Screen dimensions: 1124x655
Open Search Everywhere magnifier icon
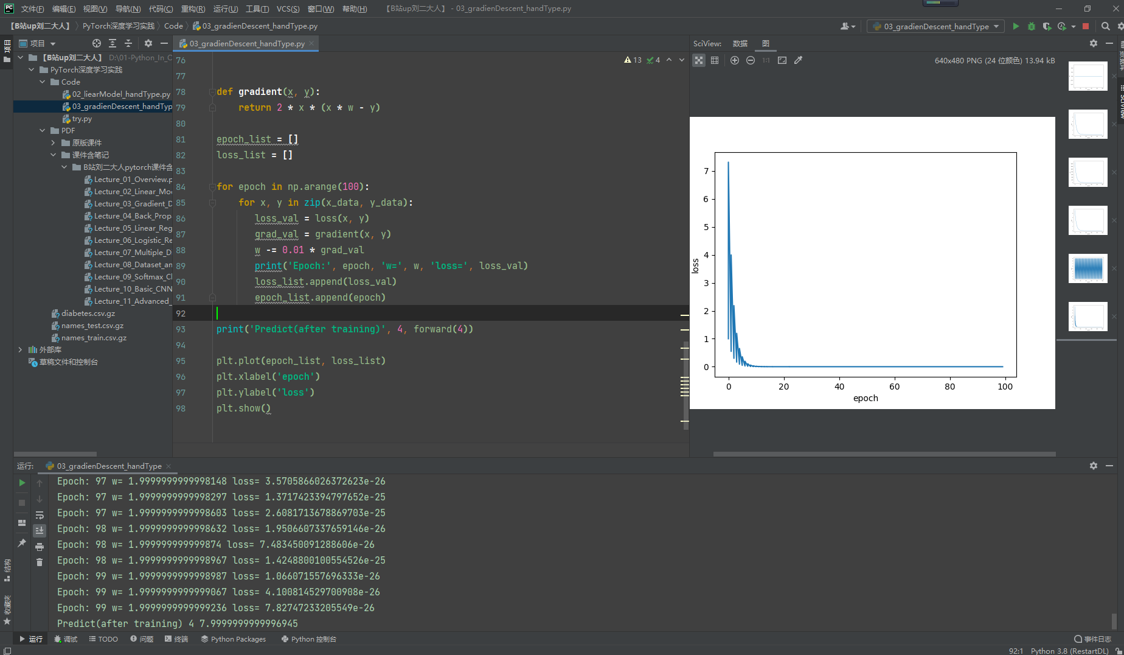pos(1106,26)
